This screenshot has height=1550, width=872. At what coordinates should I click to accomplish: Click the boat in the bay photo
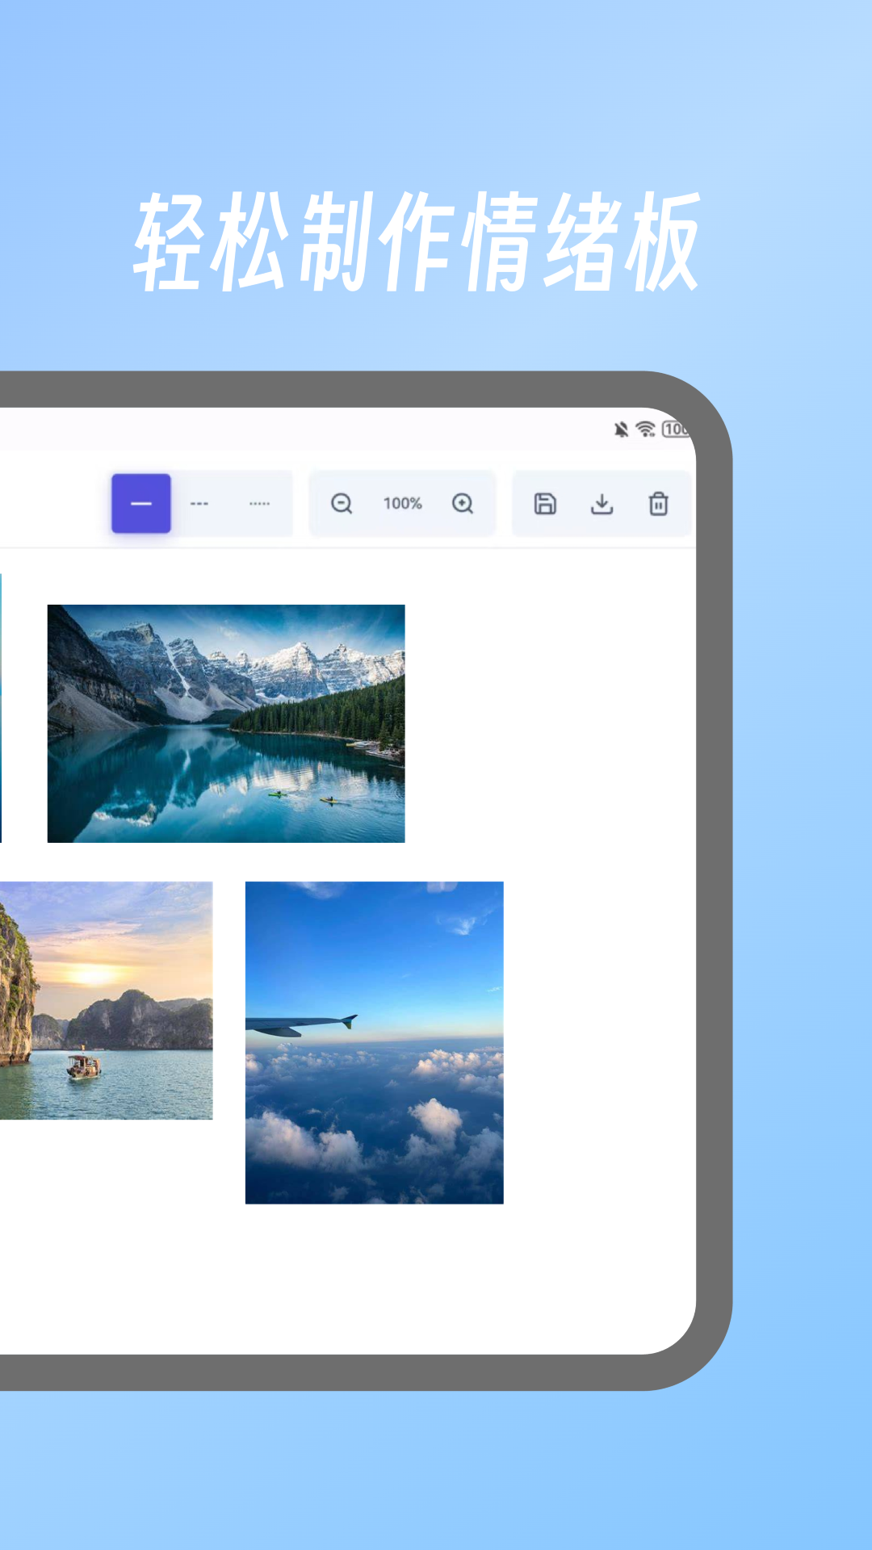point(83,1066)
